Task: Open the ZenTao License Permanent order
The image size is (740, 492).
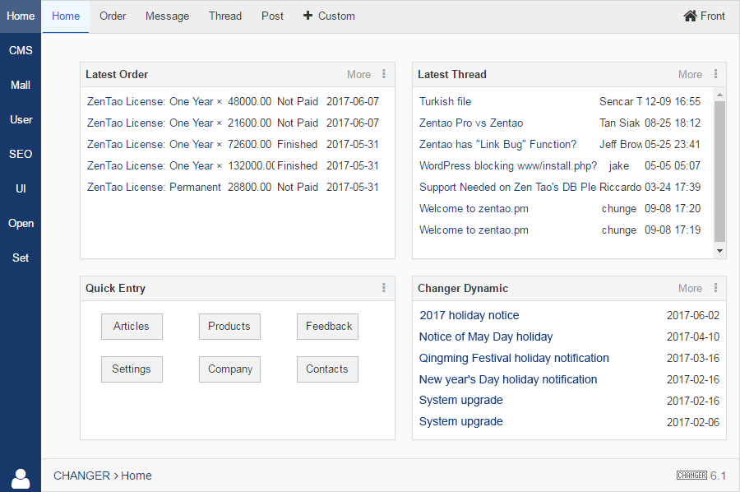Action: (154, 187)
